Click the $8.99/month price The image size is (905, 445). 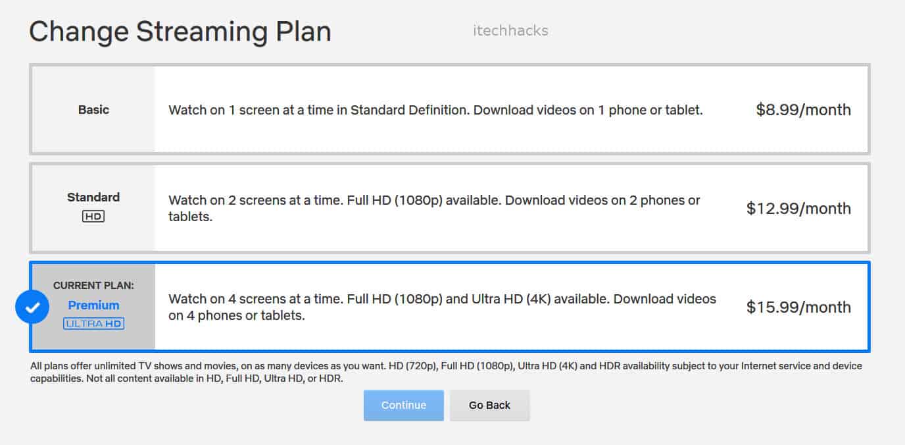click(803, 110)
